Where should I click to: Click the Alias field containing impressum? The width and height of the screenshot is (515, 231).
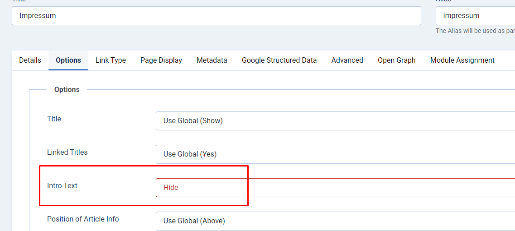tap(475, 16)
